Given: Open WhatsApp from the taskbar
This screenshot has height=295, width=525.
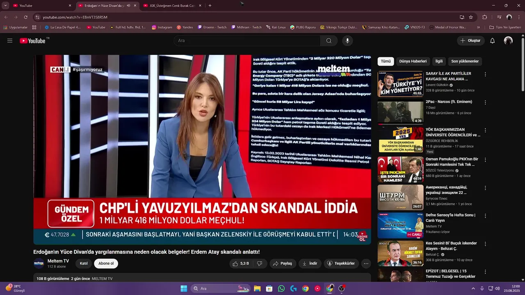Looking at the screenshot, I should click(281, 288).
